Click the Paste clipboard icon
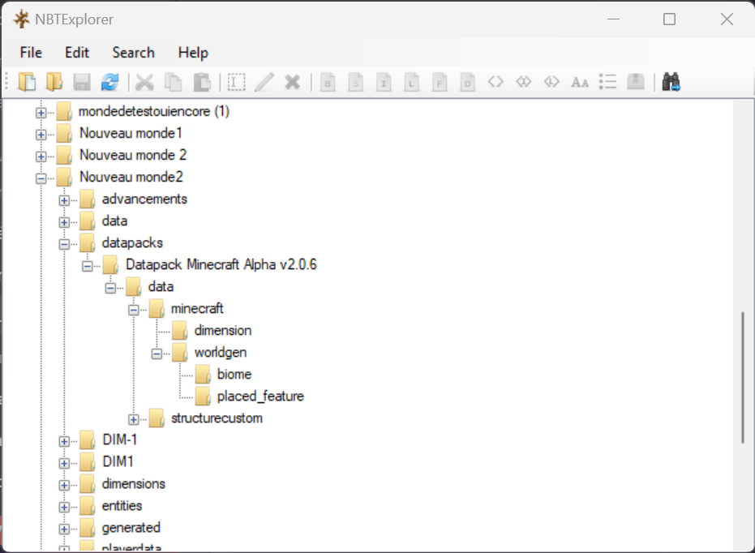 pos(201,82)
